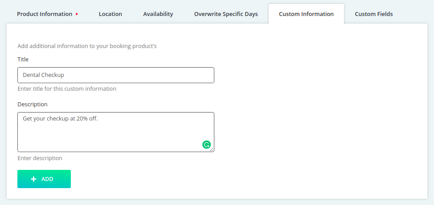The width and height of the screenshot is (434, 205).
Task: Click inside the Description textarea
Action: 116,132
